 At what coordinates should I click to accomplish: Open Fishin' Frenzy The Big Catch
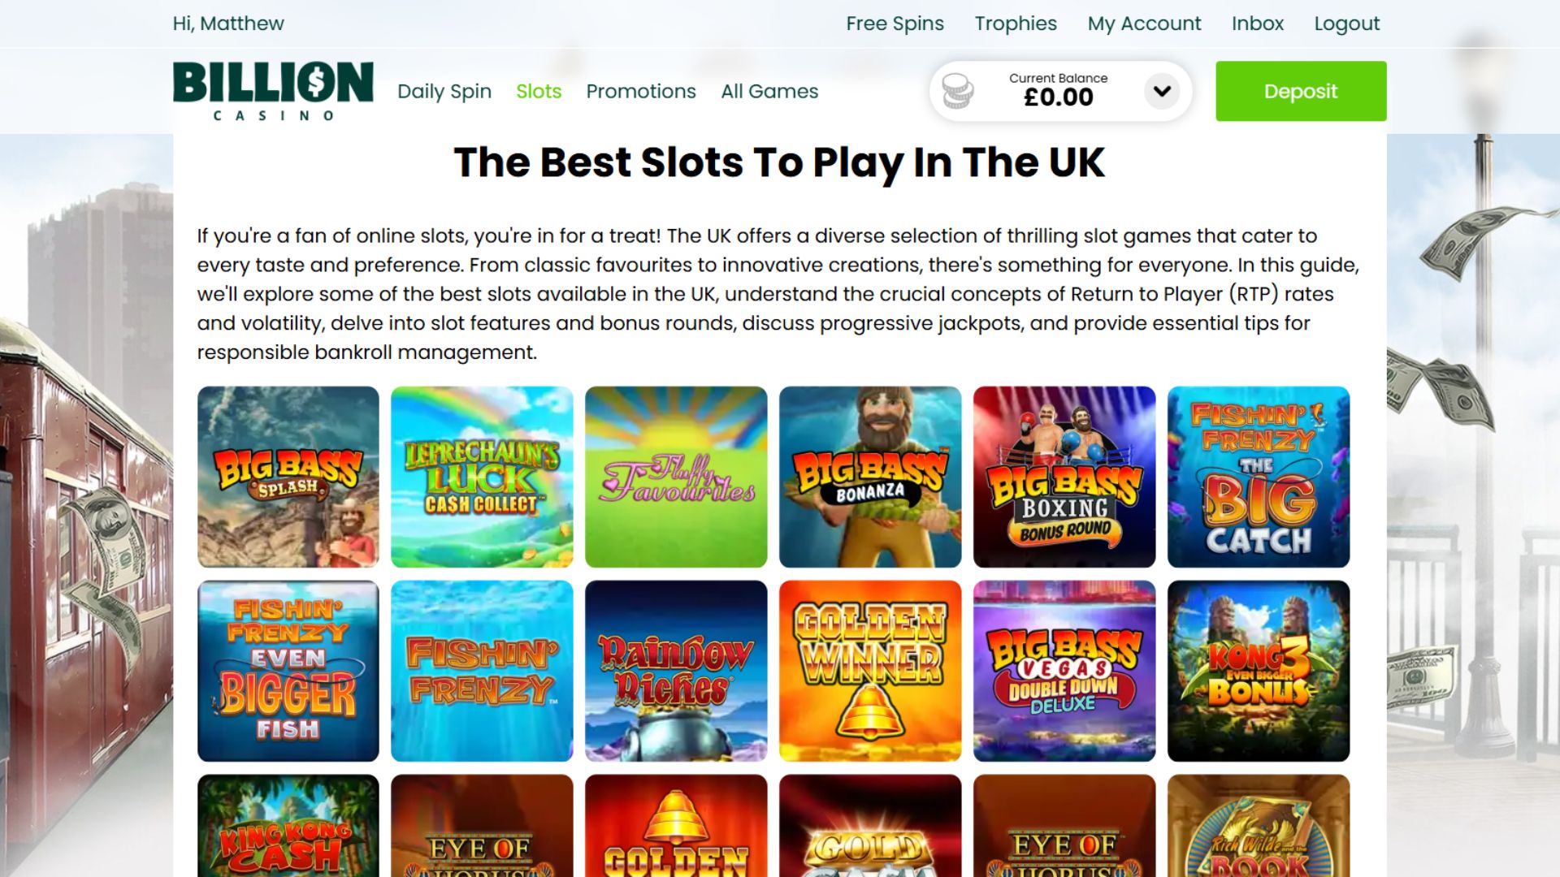[x=1259, y=477]
